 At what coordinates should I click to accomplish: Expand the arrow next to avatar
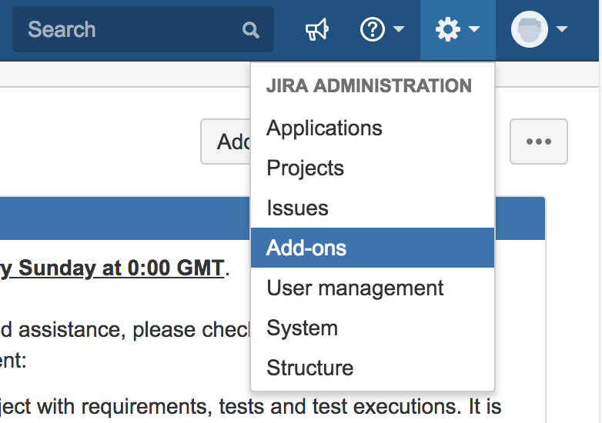point(562,29)
